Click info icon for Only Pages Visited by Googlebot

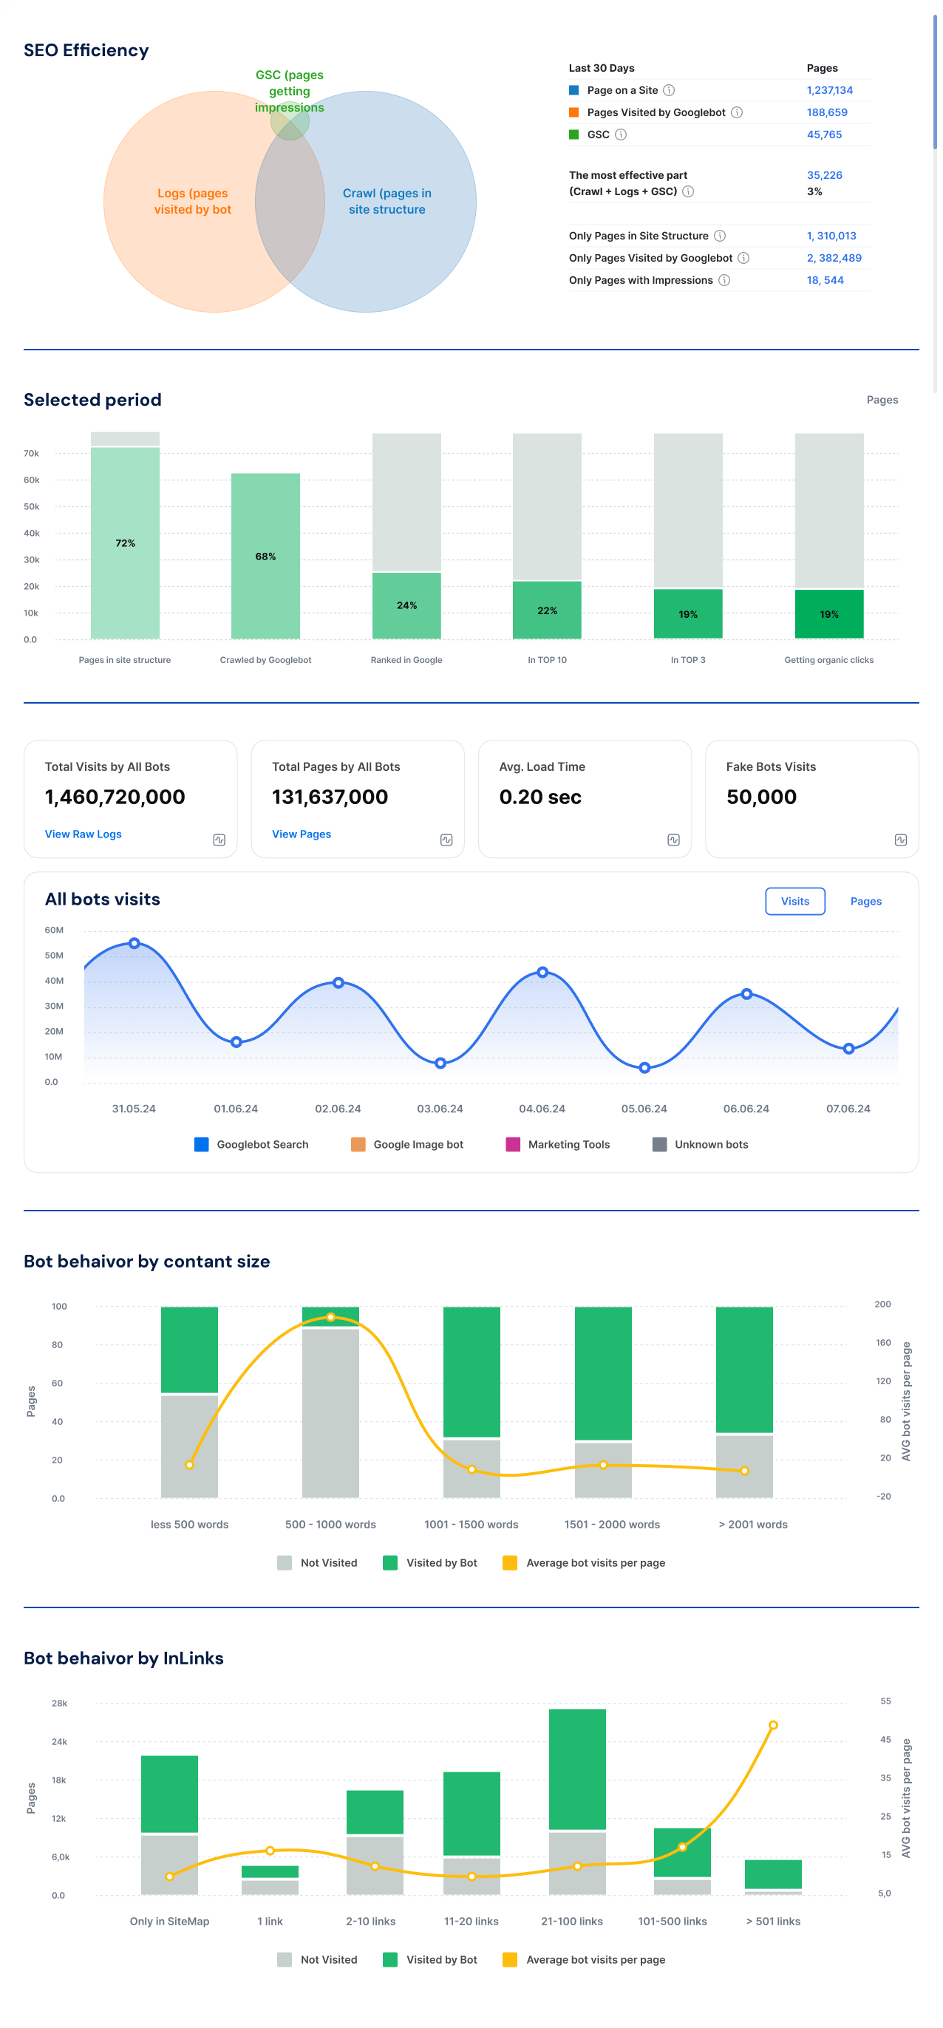coord(742,258)
